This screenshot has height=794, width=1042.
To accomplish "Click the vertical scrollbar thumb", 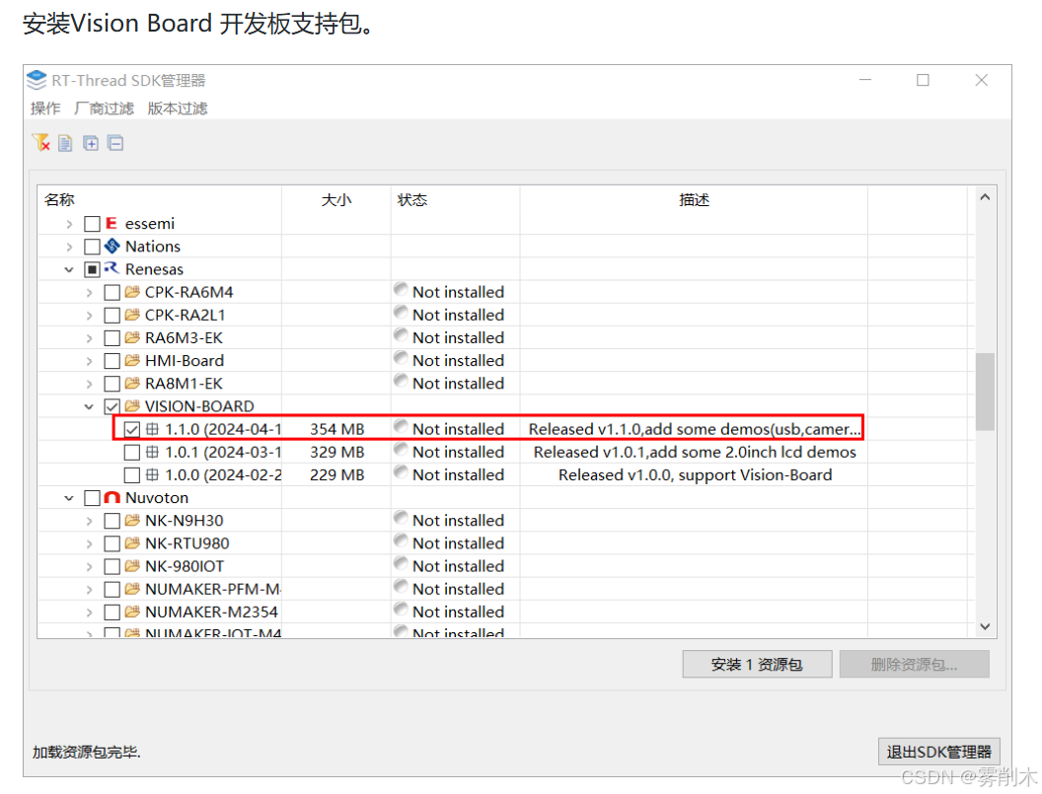I will [x=985, y=392].
